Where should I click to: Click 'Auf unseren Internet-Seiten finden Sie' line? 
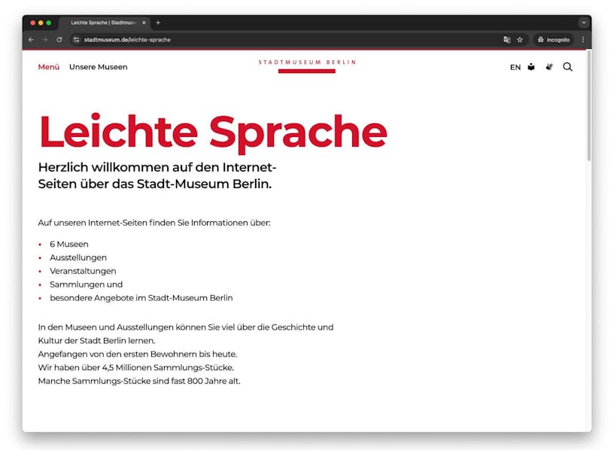(154, 223)
